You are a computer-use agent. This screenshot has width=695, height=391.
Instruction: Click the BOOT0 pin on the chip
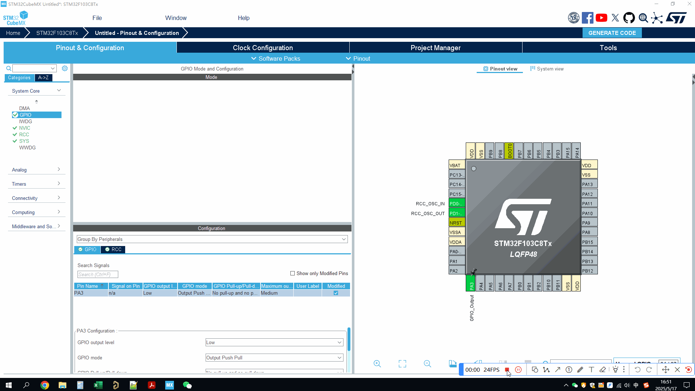pos(509,151)
